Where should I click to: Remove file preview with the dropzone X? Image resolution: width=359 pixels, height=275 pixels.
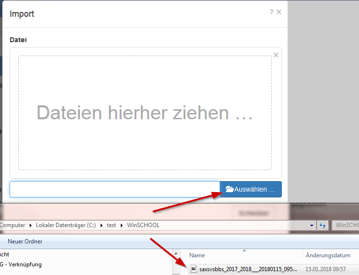pyautogui.click(x=276, y=55)
